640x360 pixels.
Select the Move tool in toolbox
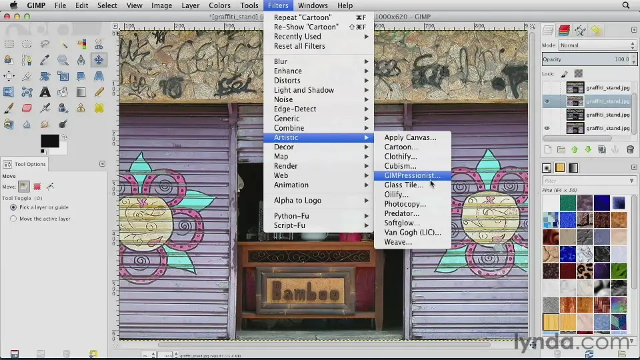click(99, 60)
